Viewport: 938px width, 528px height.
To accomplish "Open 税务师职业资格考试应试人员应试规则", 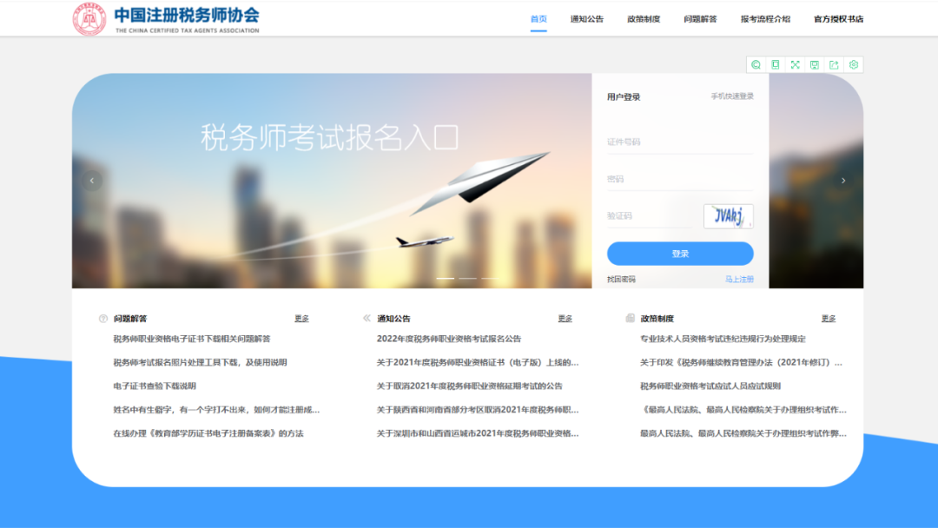I will click(710, 386).
